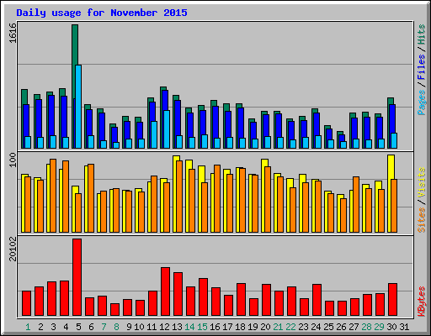This screenshot has width=431, height=336.
Task: Click the tall cyan Pages bar on day 5
Action: point(78,107)
